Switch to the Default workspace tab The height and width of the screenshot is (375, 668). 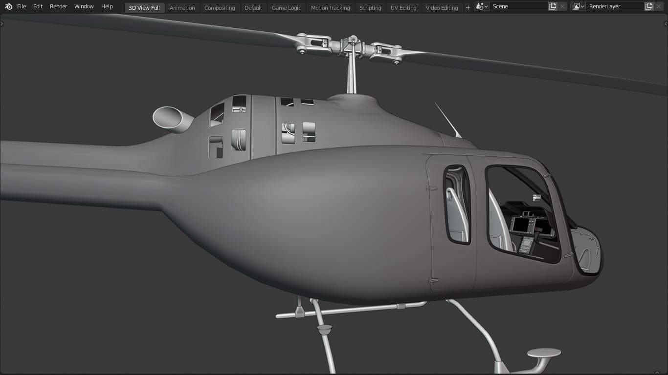pos(253,7)
